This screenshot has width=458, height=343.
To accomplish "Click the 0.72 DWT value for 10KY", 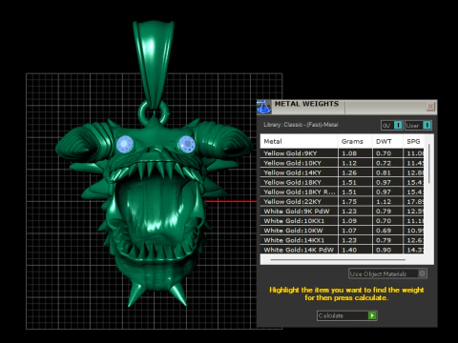I will (x=384, y=163).
